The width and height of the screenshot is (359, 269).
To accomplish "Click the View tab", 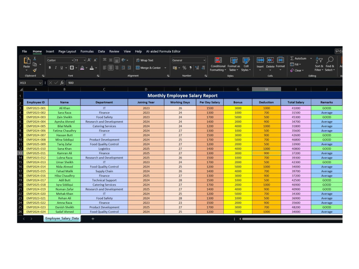I will 127,51.
